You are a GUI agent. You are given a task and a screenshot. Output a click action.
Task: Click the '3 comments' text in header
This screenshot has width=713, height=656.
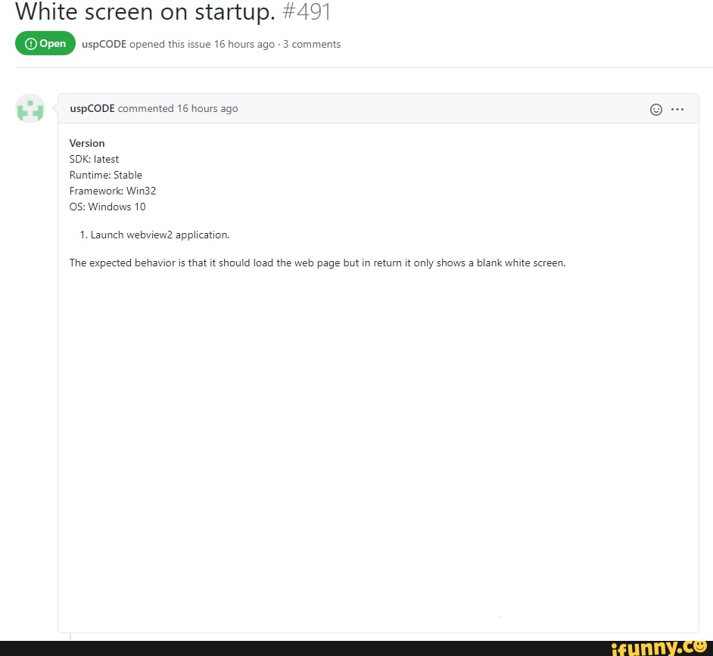pos(312,44)
